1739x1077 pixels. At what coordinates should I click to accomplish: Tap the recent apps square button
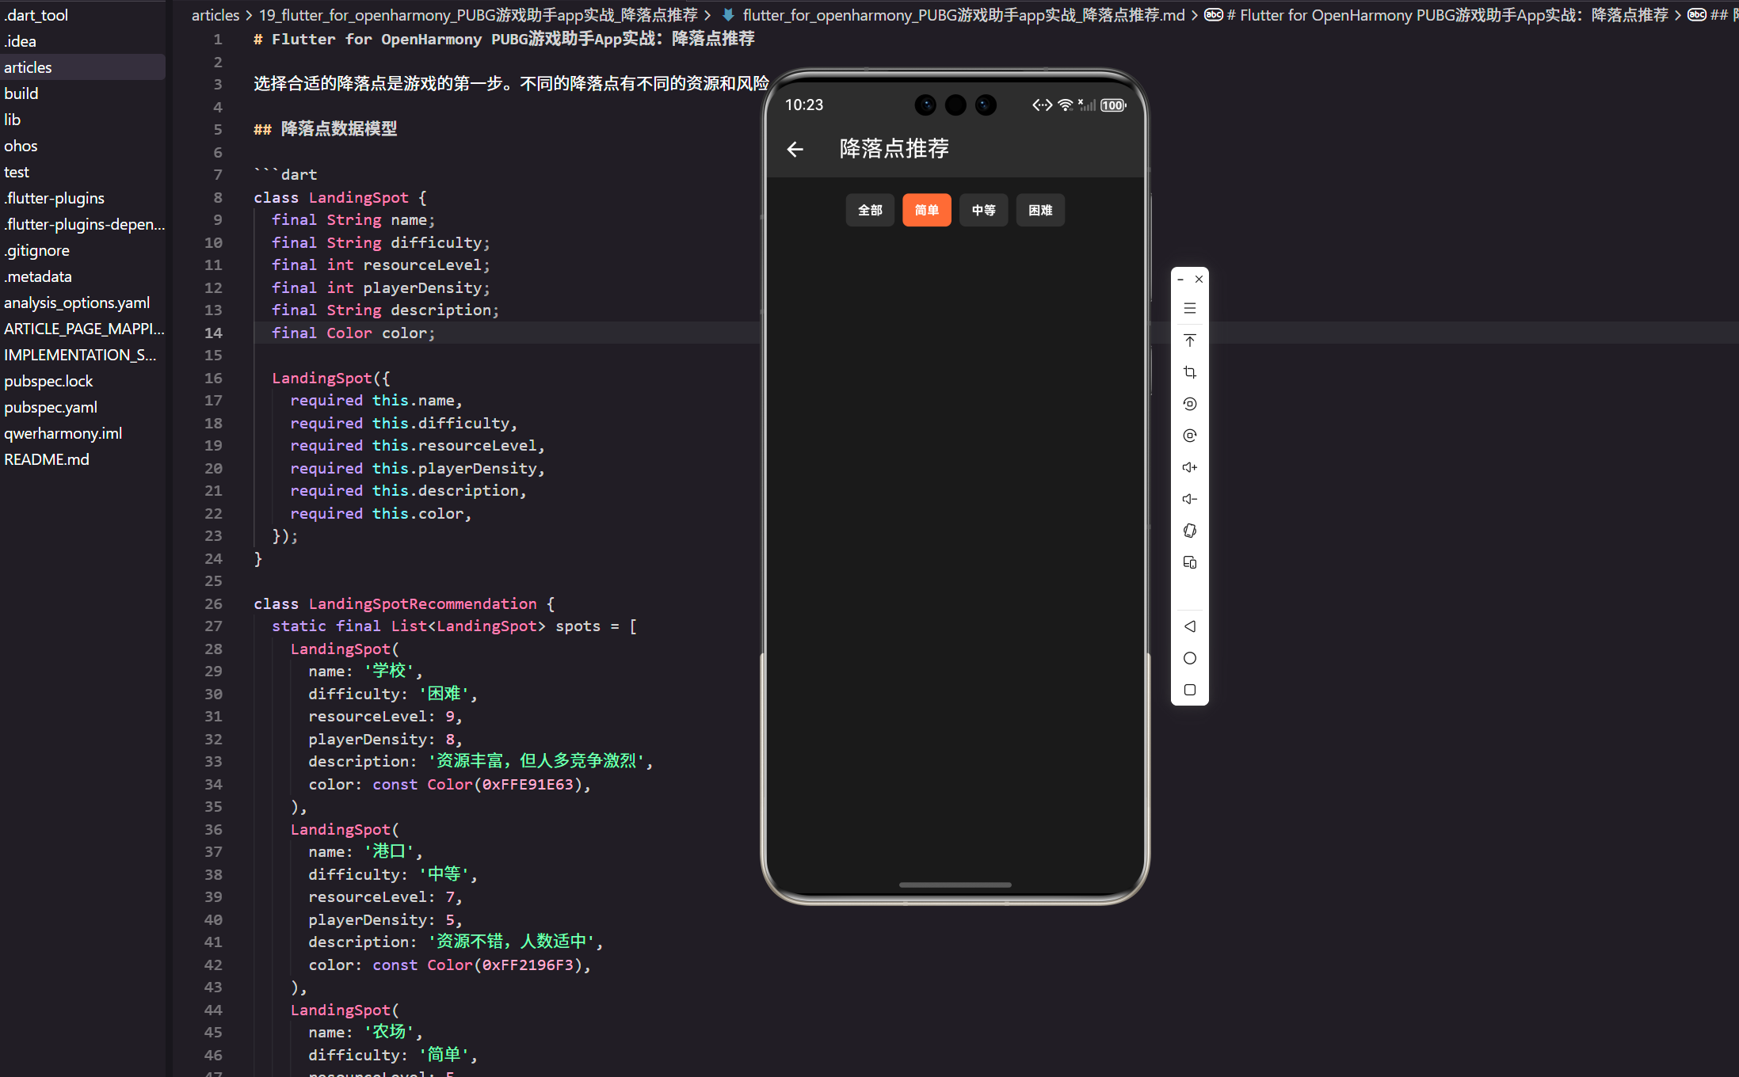(1189, 690)
